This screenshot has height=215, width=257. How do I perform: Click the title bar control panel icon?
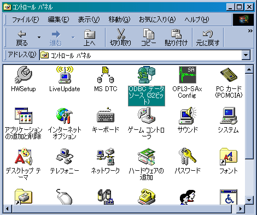8,7
